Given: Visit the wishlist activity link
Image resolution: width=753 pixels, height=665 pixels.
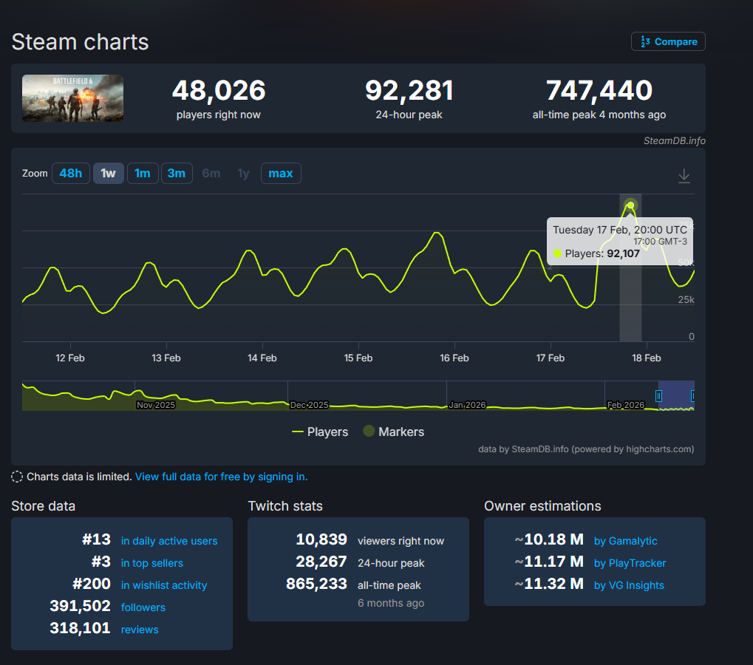Looking at the screenshot, I should click(164, 585).
